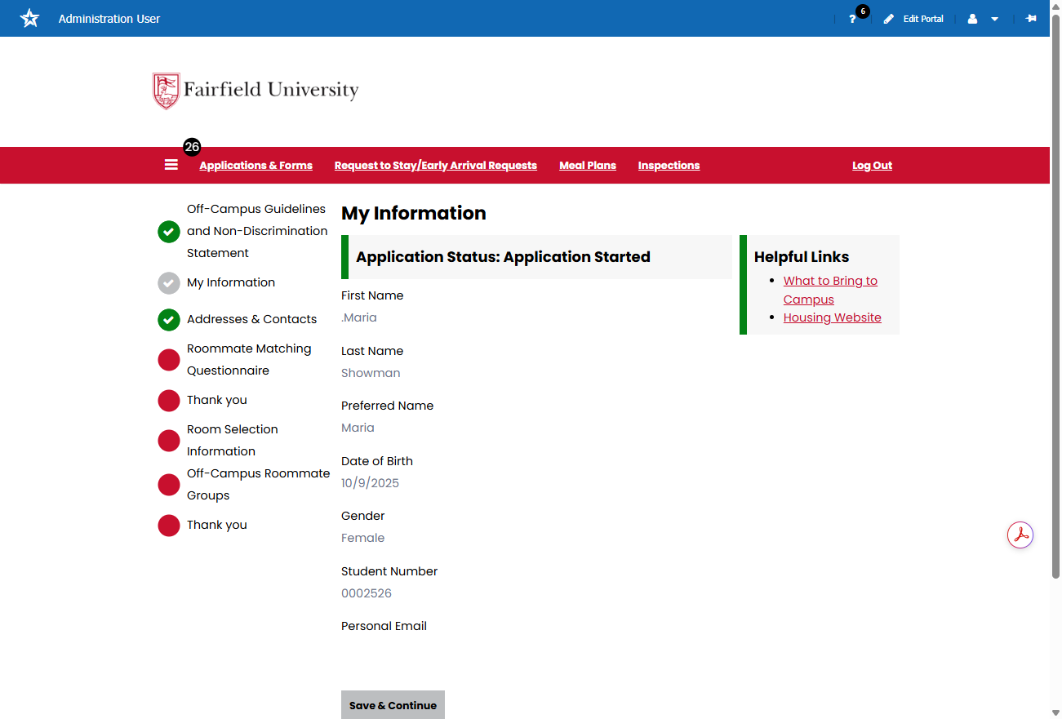
Task: Select Off-Campus Guidelines and Non-Discrimination Statement step
Action: coord(257,231)
